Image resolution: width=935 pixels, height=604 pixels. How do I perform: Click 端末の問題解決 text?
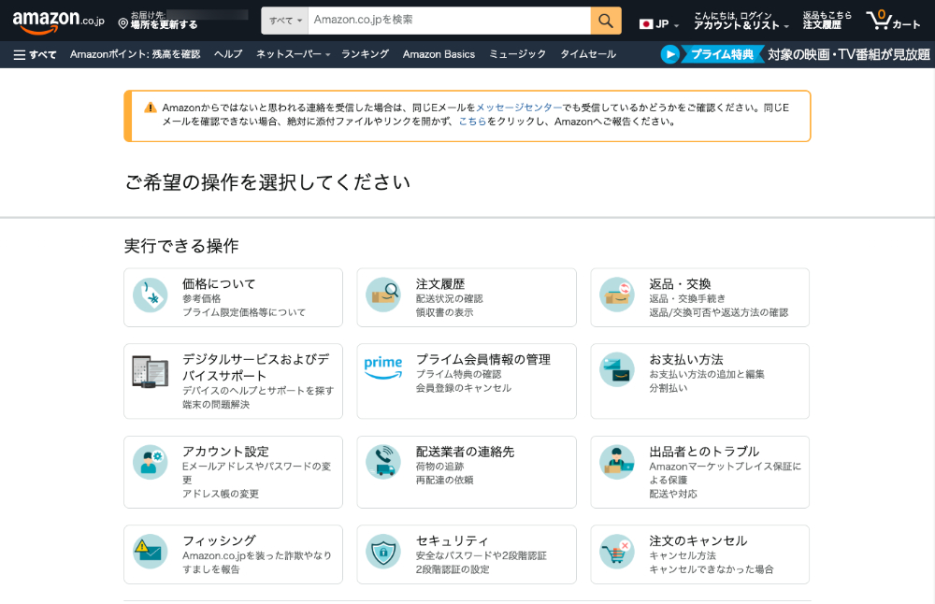pos(216,404)
